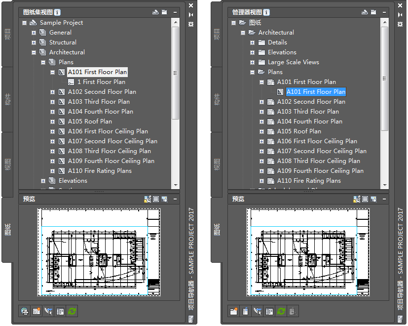Click the cursor selection icon in the 图纸集视图 panel's bottom toolbar

(x=48, y=311)
